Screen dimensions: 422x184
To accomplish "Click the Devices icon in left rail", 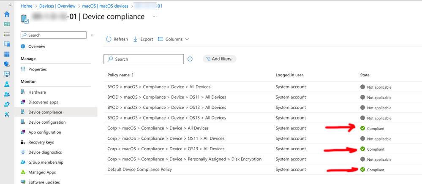I will 7,44.
